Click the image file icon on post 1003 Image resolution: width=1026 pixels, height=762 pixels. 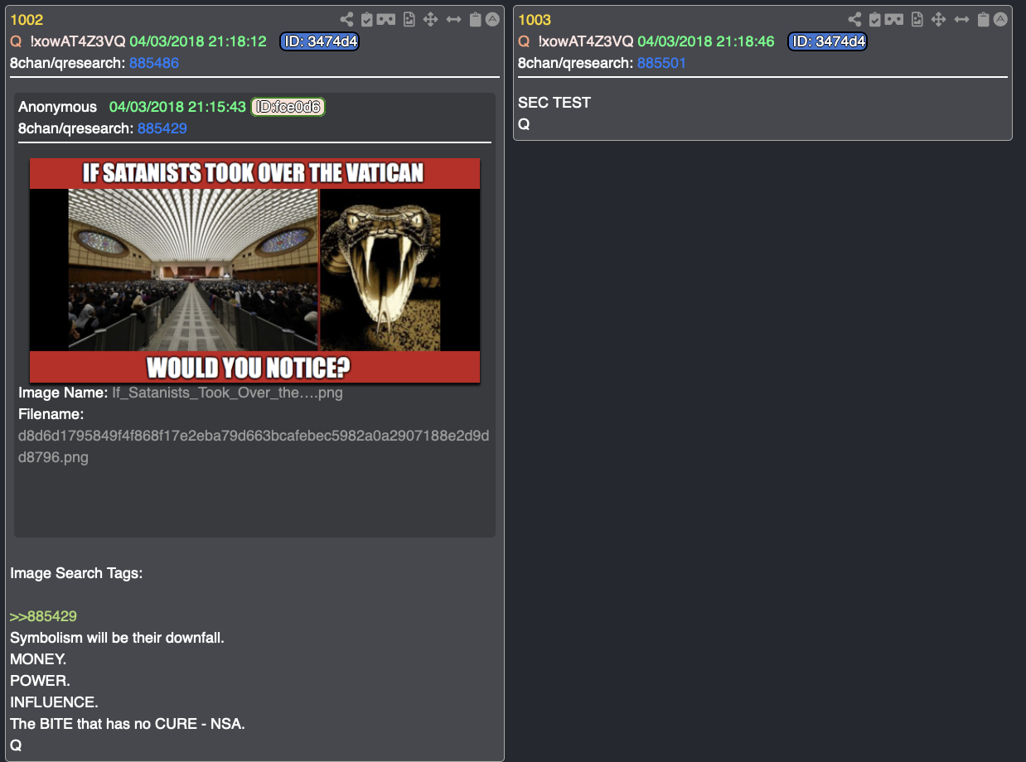tap(917, 19)
